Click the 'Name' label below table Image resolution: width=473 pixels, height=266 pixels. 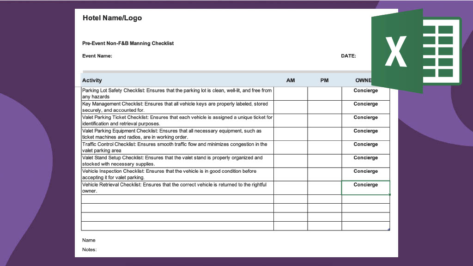tap(89, 240)
